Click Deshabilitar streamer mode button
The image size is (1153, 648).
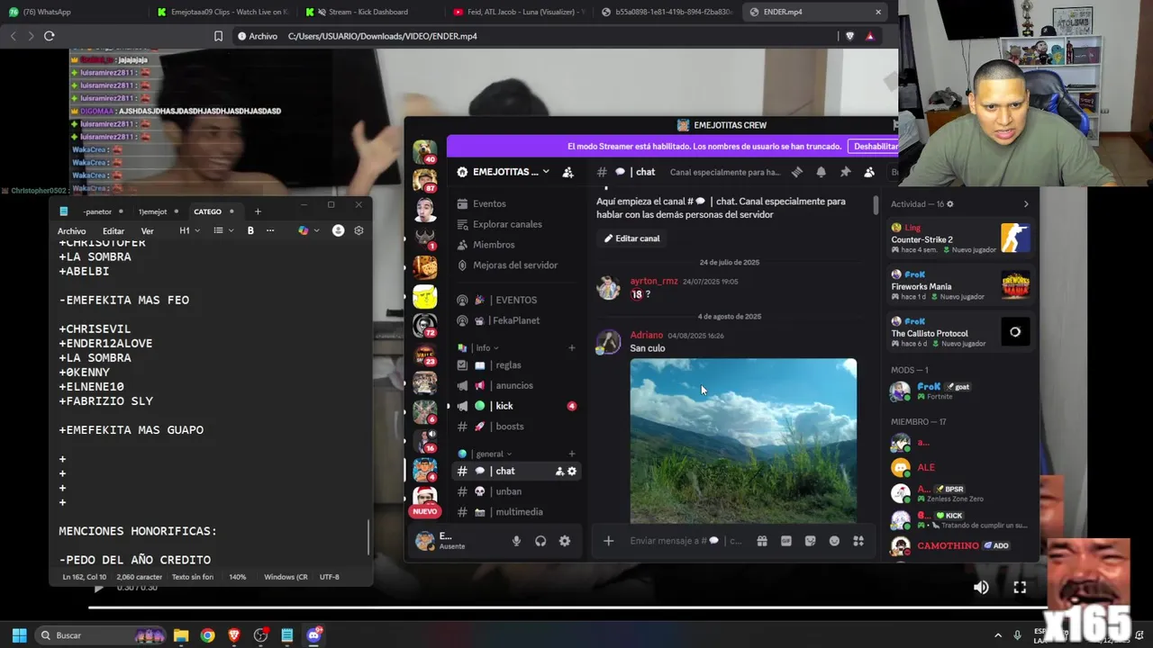[x=875, y=146]
